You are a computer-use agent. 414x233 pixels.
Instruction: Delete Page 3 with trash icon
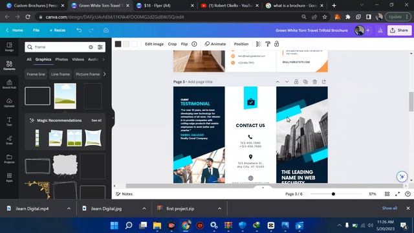tap(315, 82)
